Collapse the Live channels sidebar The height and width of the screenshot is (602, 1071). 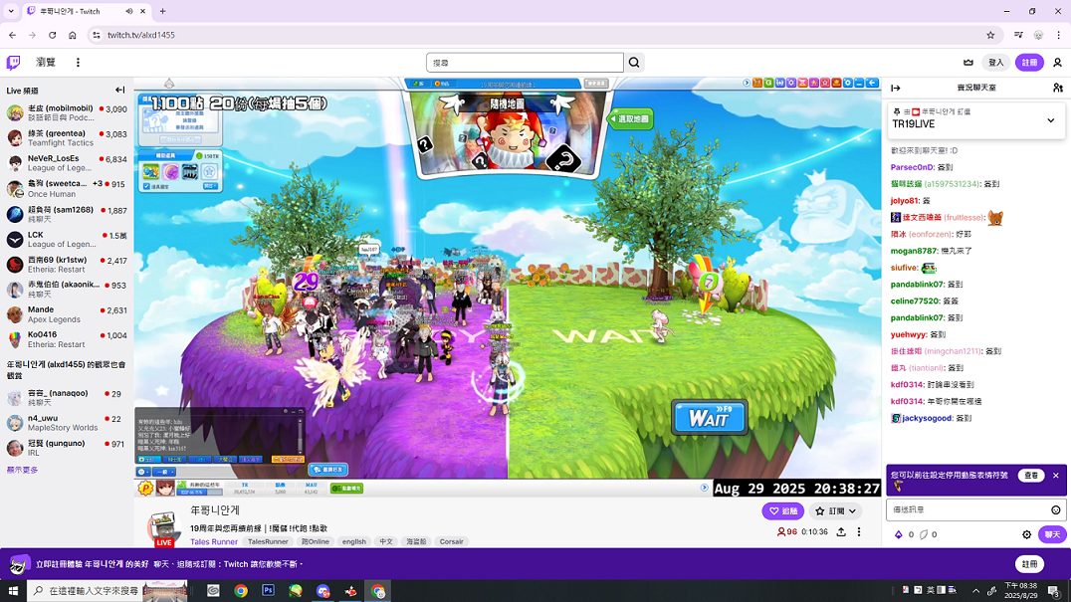120,90
